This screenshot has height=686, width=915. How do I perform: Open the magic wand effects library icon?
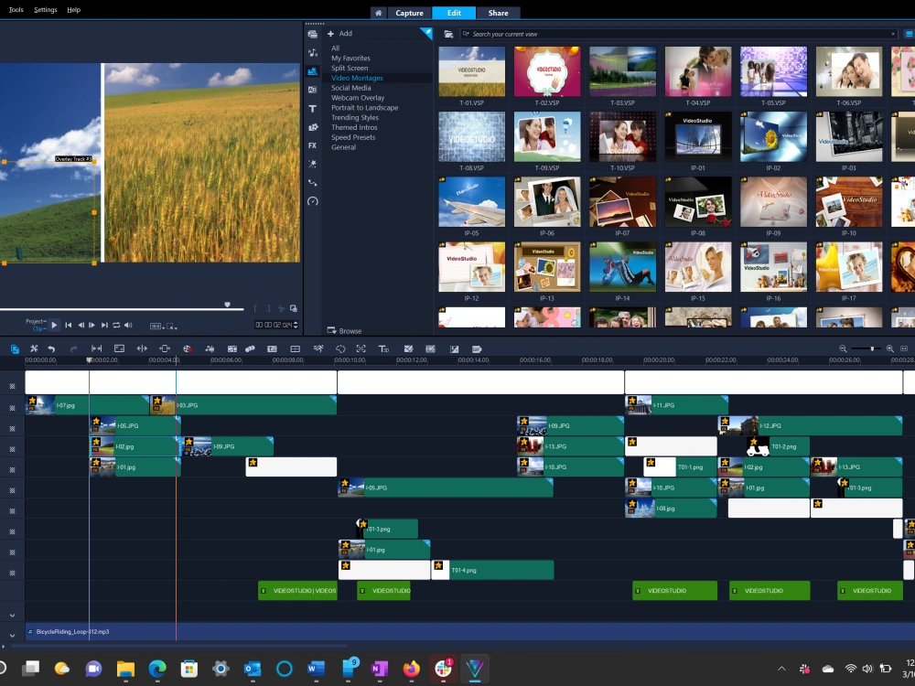coord(313,164)
